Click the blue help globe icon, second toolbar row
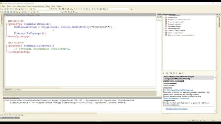This screenshot has width=221, height=124. click(x=8, y=12)
